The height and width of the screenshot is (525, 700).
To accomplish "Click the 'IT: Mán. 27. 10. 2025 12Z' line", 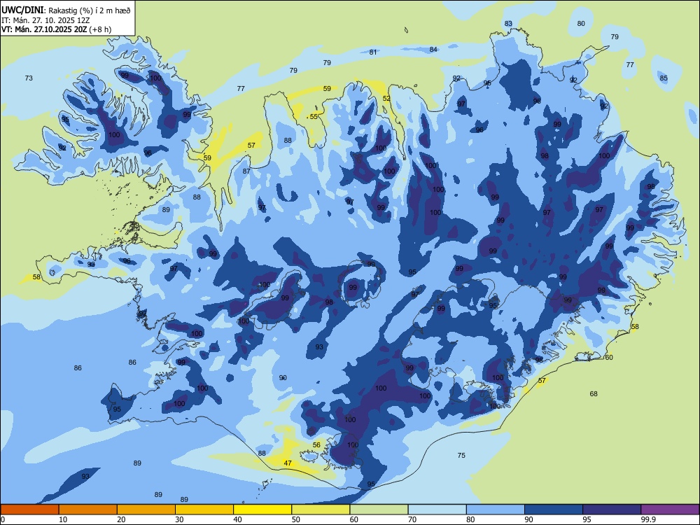I will [45, 20].
